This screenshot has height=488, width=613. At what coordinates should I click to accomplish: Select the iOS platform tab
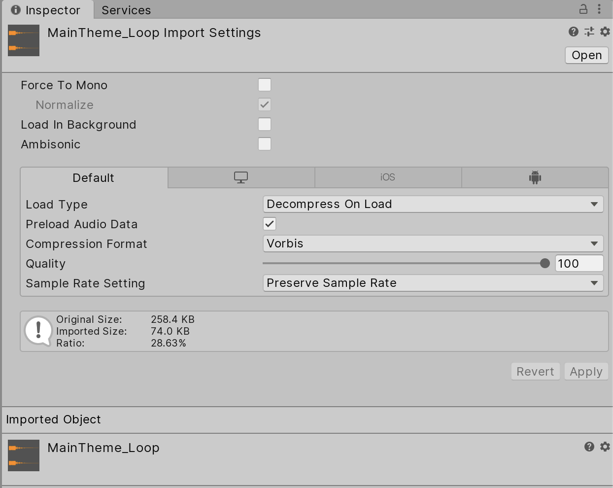(x=388, y=177)
